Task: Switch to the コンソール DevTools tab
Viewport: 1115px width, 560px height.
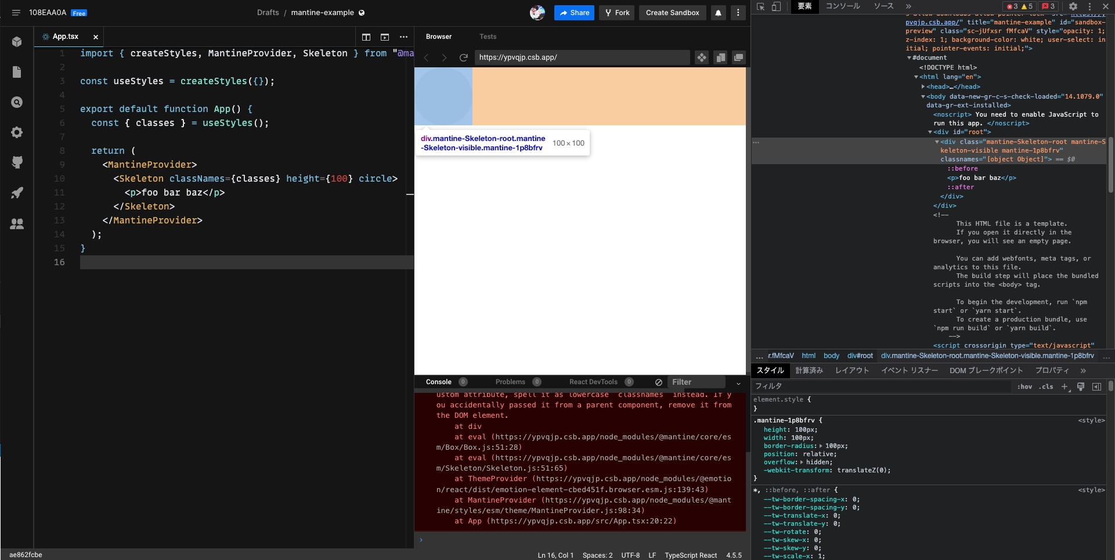Action: pos(843,6)
